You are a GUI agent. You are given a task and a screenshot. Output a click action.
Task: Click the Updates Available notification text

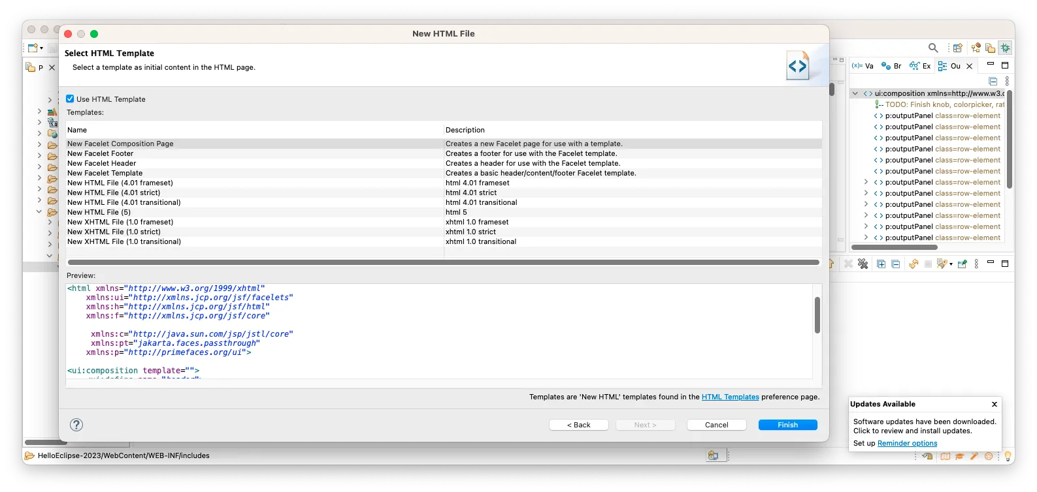pyautogui.click(x=925, y=426)
